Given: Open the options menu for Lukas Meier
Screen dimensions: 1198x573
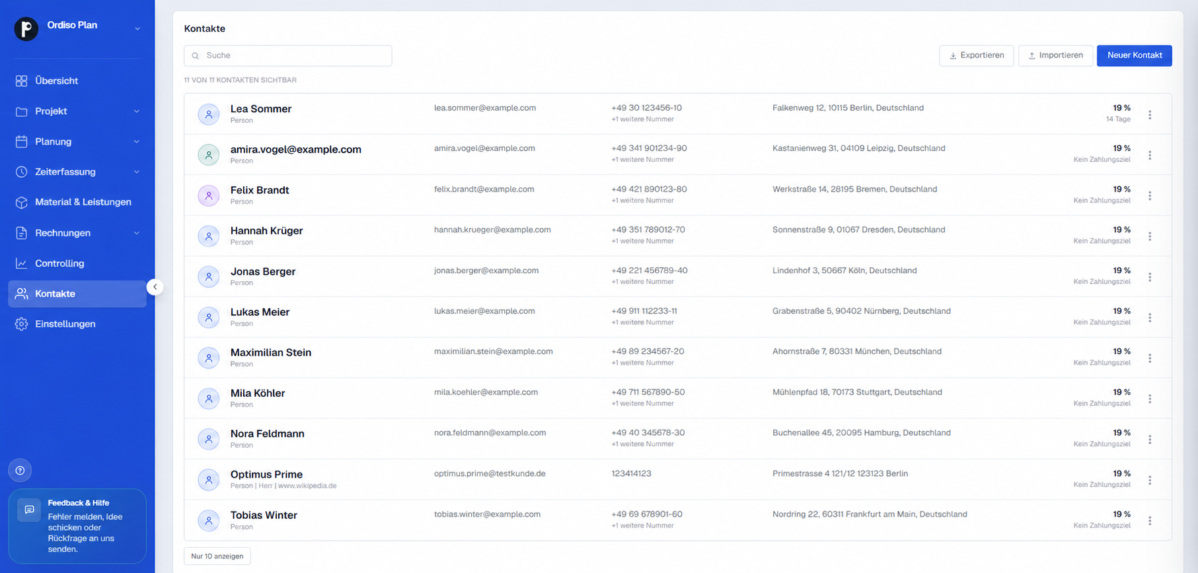Looking at the screenshot, I should coord(1150,318).
